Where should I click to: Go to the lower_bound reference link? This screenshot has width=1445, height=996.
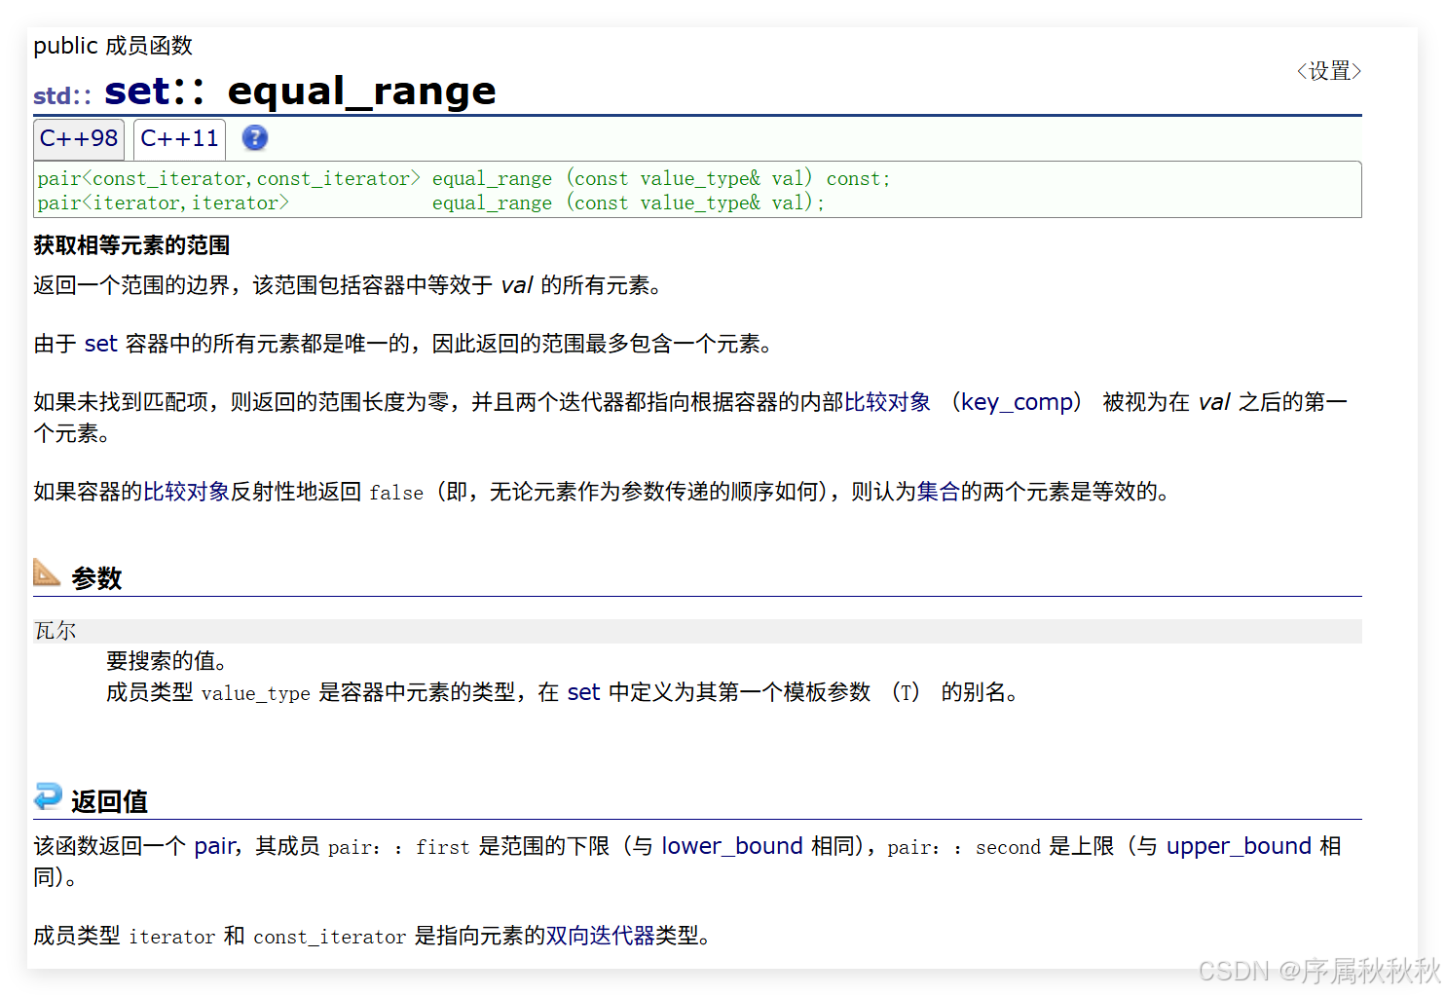click(732, 846)
